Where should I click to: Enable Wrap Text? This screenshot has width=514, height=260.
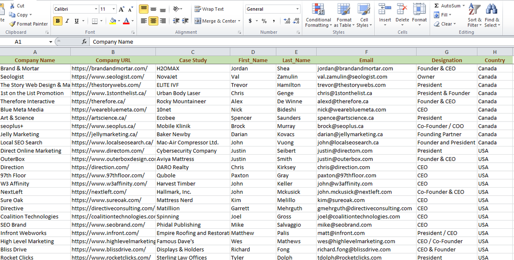pyautogui.click(x=209, y=9)
